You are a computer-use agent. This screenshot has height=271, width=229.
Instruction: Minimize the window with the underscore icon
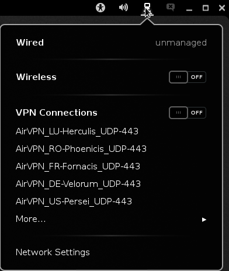(x=189, y=10)
